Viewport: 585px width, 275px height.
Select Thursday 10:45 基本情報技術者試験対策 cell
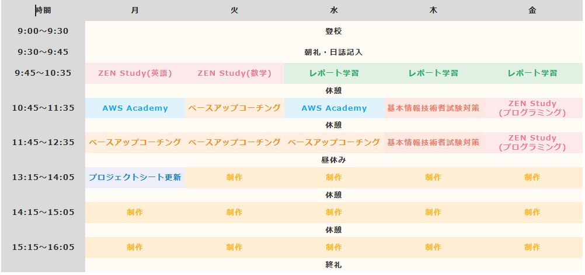click(x=433, y=108)
